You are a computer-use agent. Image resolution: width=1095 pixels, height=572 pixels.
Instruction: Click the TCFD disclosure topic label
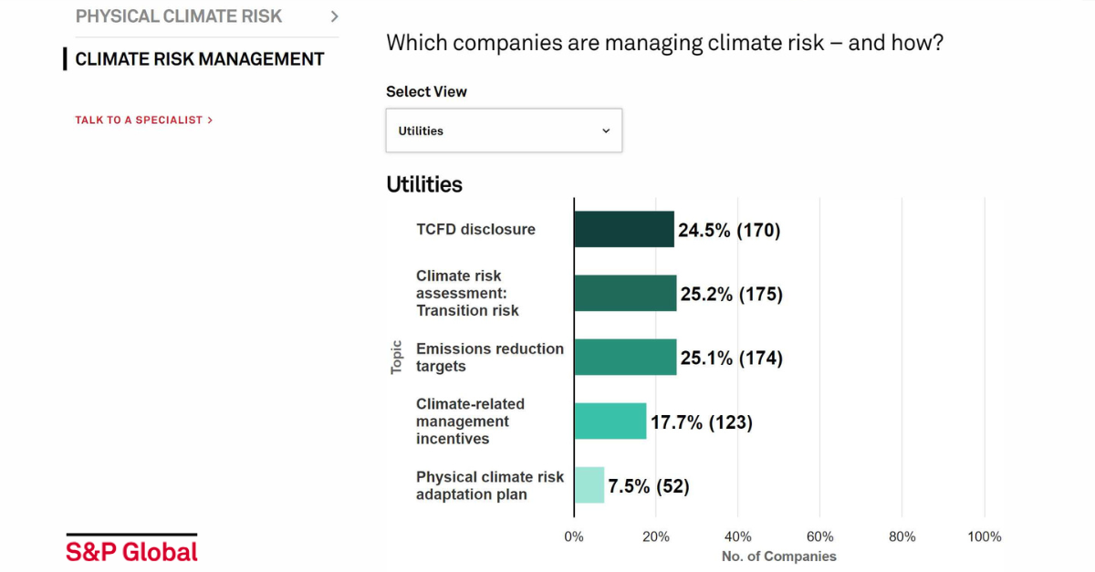tap(475, 230)
